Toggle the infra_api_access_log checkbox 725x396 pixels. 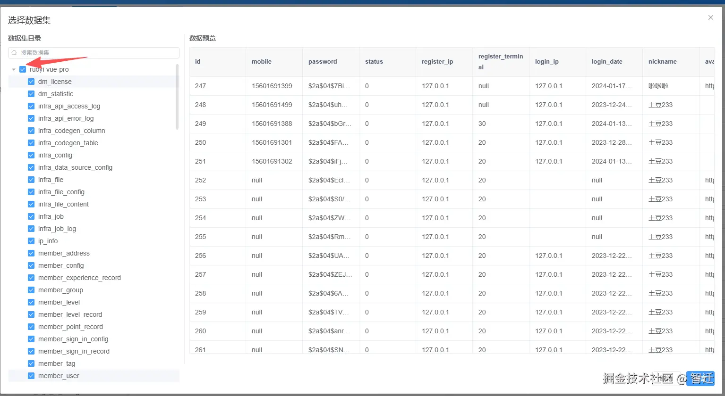point(31,106)
